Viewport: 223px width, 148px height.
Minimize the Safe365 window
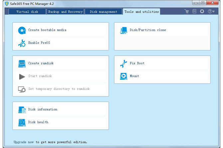pyautogui.click(x=196, y=3)
